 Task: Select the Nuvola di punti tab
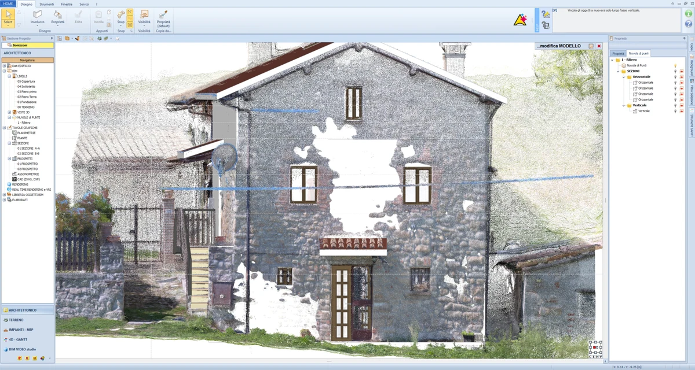pos(639,53)
